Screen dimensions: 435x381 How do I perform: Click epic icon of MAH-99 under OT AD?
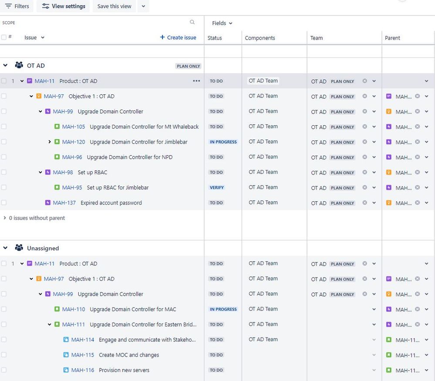(48, 111)
